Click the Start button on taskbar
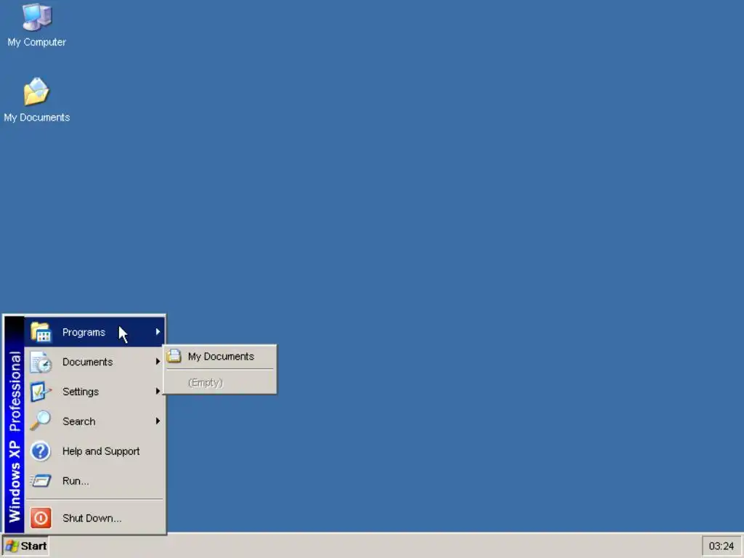 (25, 546)
